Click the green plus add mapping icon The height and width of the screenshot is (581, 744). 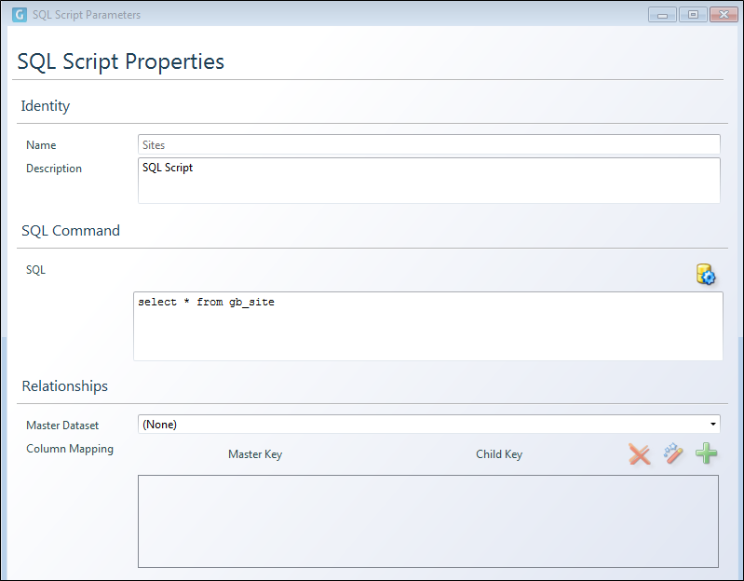click(x=707, y=453)
